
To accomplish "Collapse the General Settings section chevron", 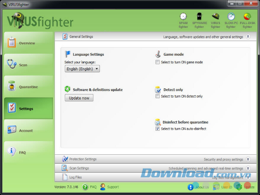I will (248, 37).
